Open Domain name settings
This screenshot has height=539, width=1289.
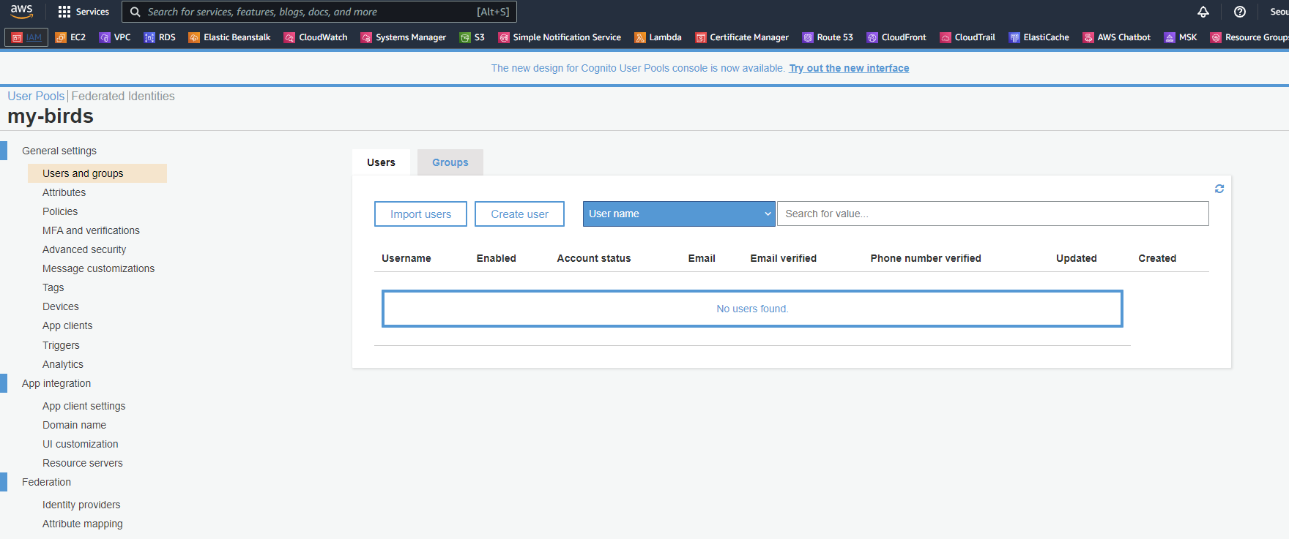(74, 425)
